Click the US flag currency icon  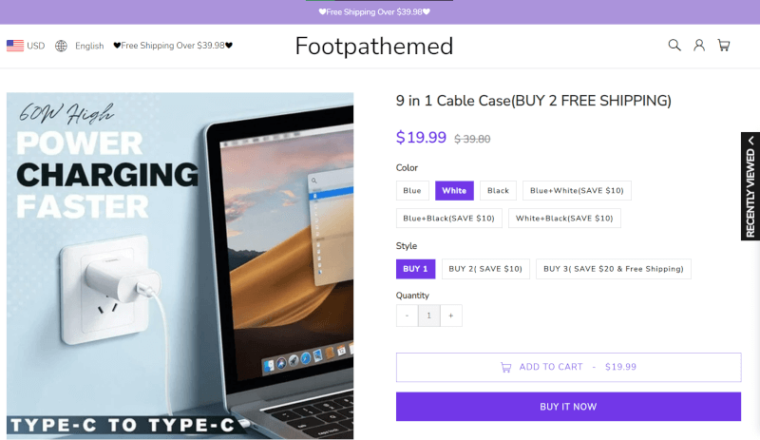(15, 46)
